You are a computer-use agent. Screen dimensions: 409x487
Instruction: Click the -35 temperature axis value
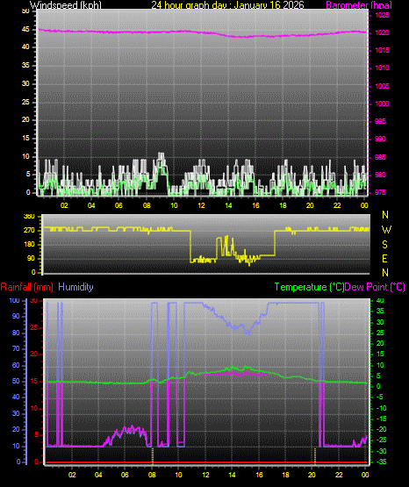[x=382, y=462]
